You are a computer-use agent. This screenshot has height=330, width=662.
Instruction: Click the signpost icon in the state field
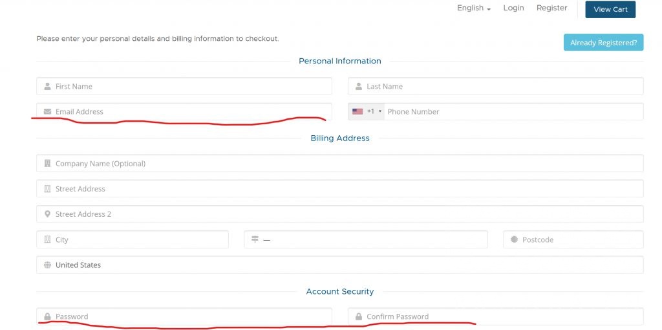coord(255,239)
